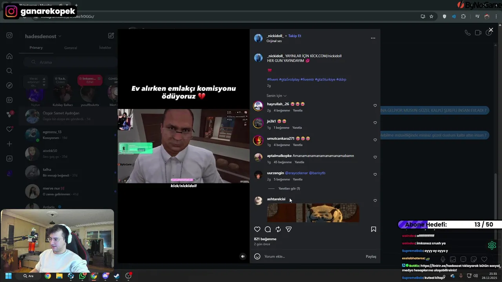Bookmark the page with star icon
Viewport: 502px width, 282px height.
click(x=431, y=16)
